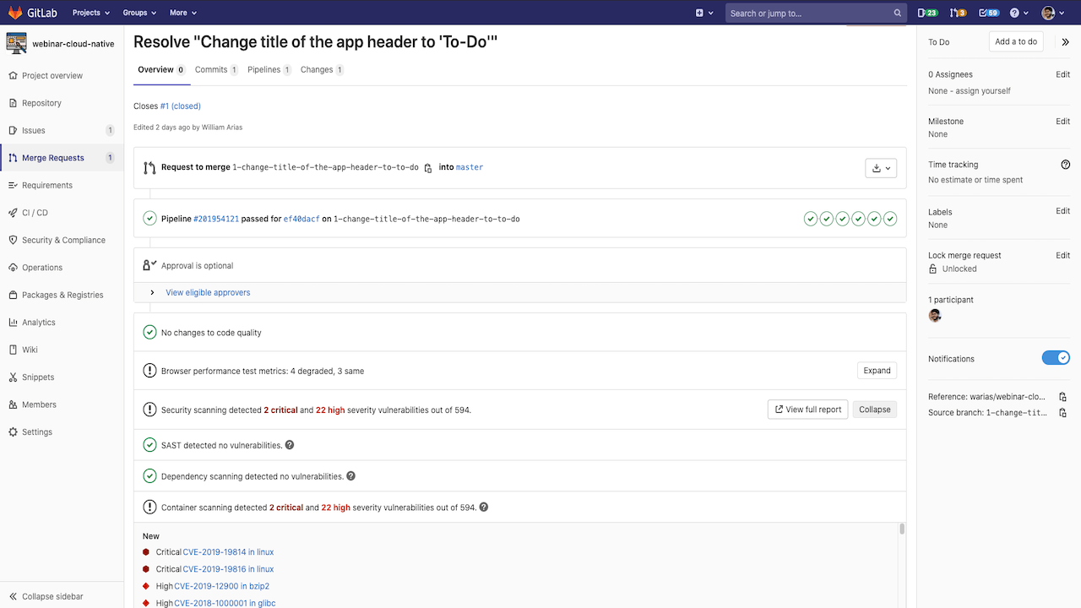Click the SAST help question mark icon
The width and height of the screenshot is (1081, 608).
click(290, 445)
